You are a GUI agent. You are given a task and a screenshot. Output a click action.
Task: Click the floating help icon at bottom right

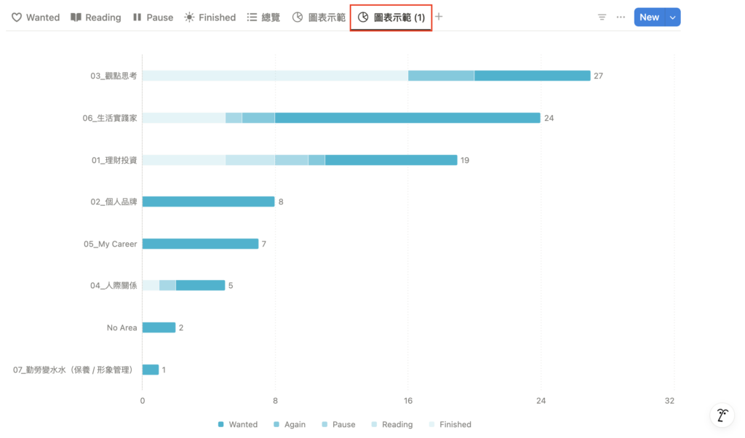722,415
